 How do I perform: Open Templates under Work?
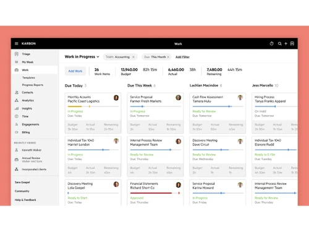click(x=28, y=78)
